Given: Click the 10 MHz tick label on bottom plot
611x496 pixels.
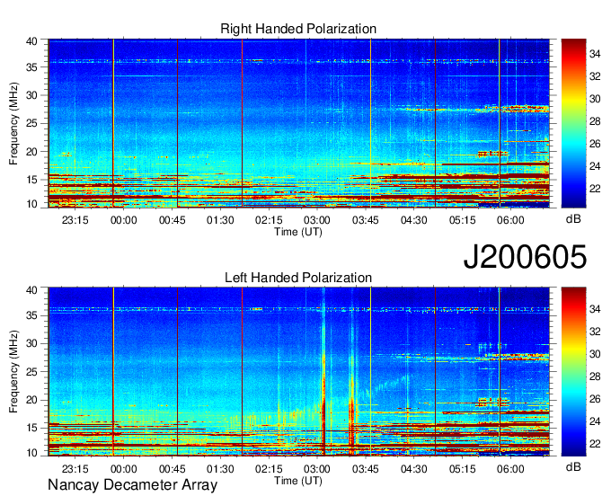Looking at the screenshot, I should (x=31, y=453).
